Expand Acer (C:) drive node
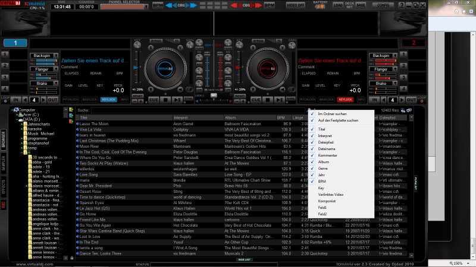Viewport: 476px width, 267px height. tap(17, 115)
